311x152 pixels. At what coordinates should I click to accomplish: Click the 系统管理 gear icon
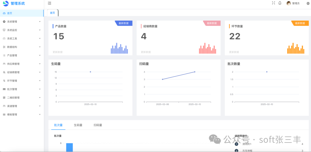click(4, 22)
